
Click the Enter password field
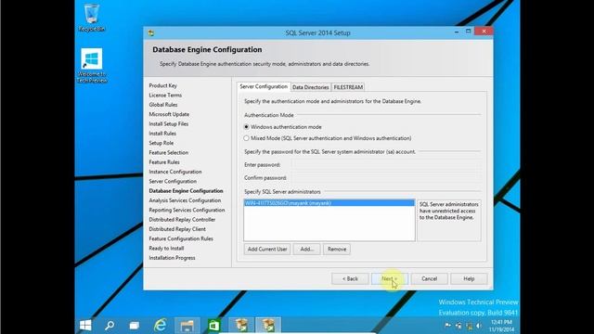click(x=386, y=165)
